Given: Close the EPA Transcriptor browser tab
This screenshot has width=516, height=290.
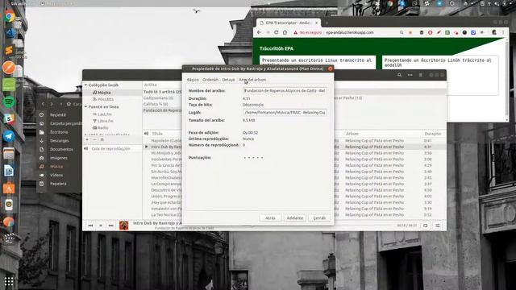Looking at the screenshot, I should tap(317, 23).
